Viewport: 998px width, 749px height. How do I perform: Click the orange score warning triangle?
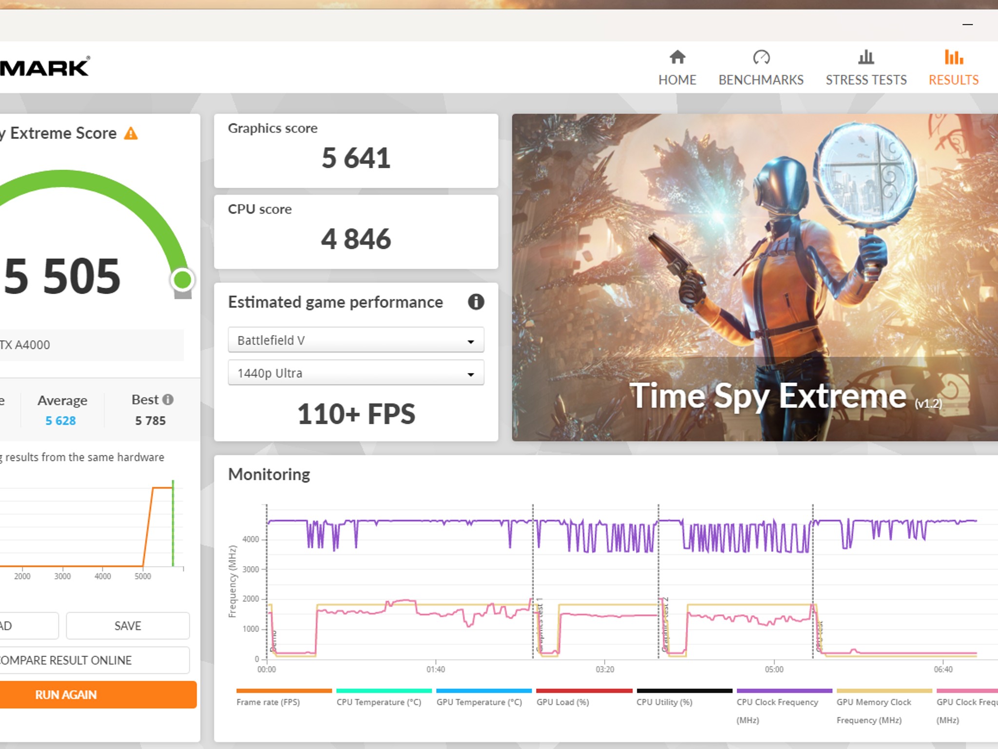click(131, 133)
